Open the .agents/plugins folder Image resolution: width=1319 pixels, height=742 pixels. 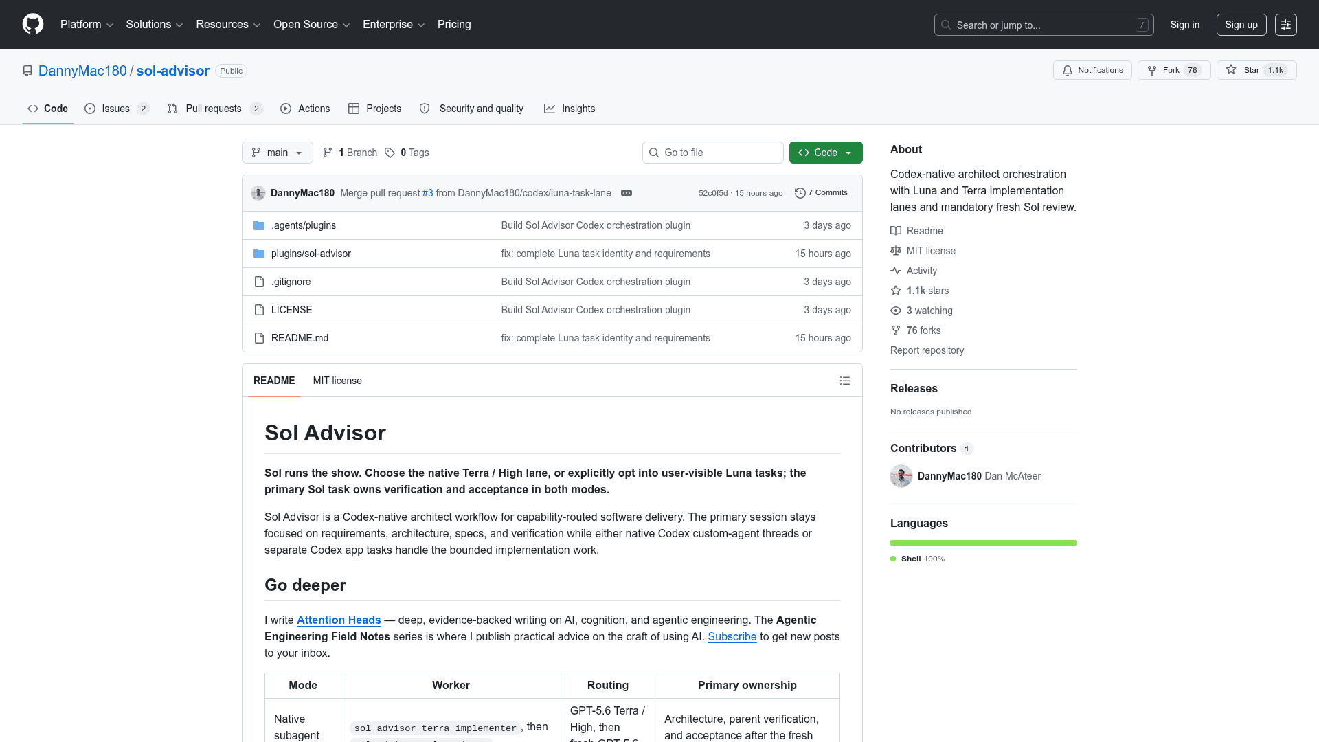pos(304,225)
